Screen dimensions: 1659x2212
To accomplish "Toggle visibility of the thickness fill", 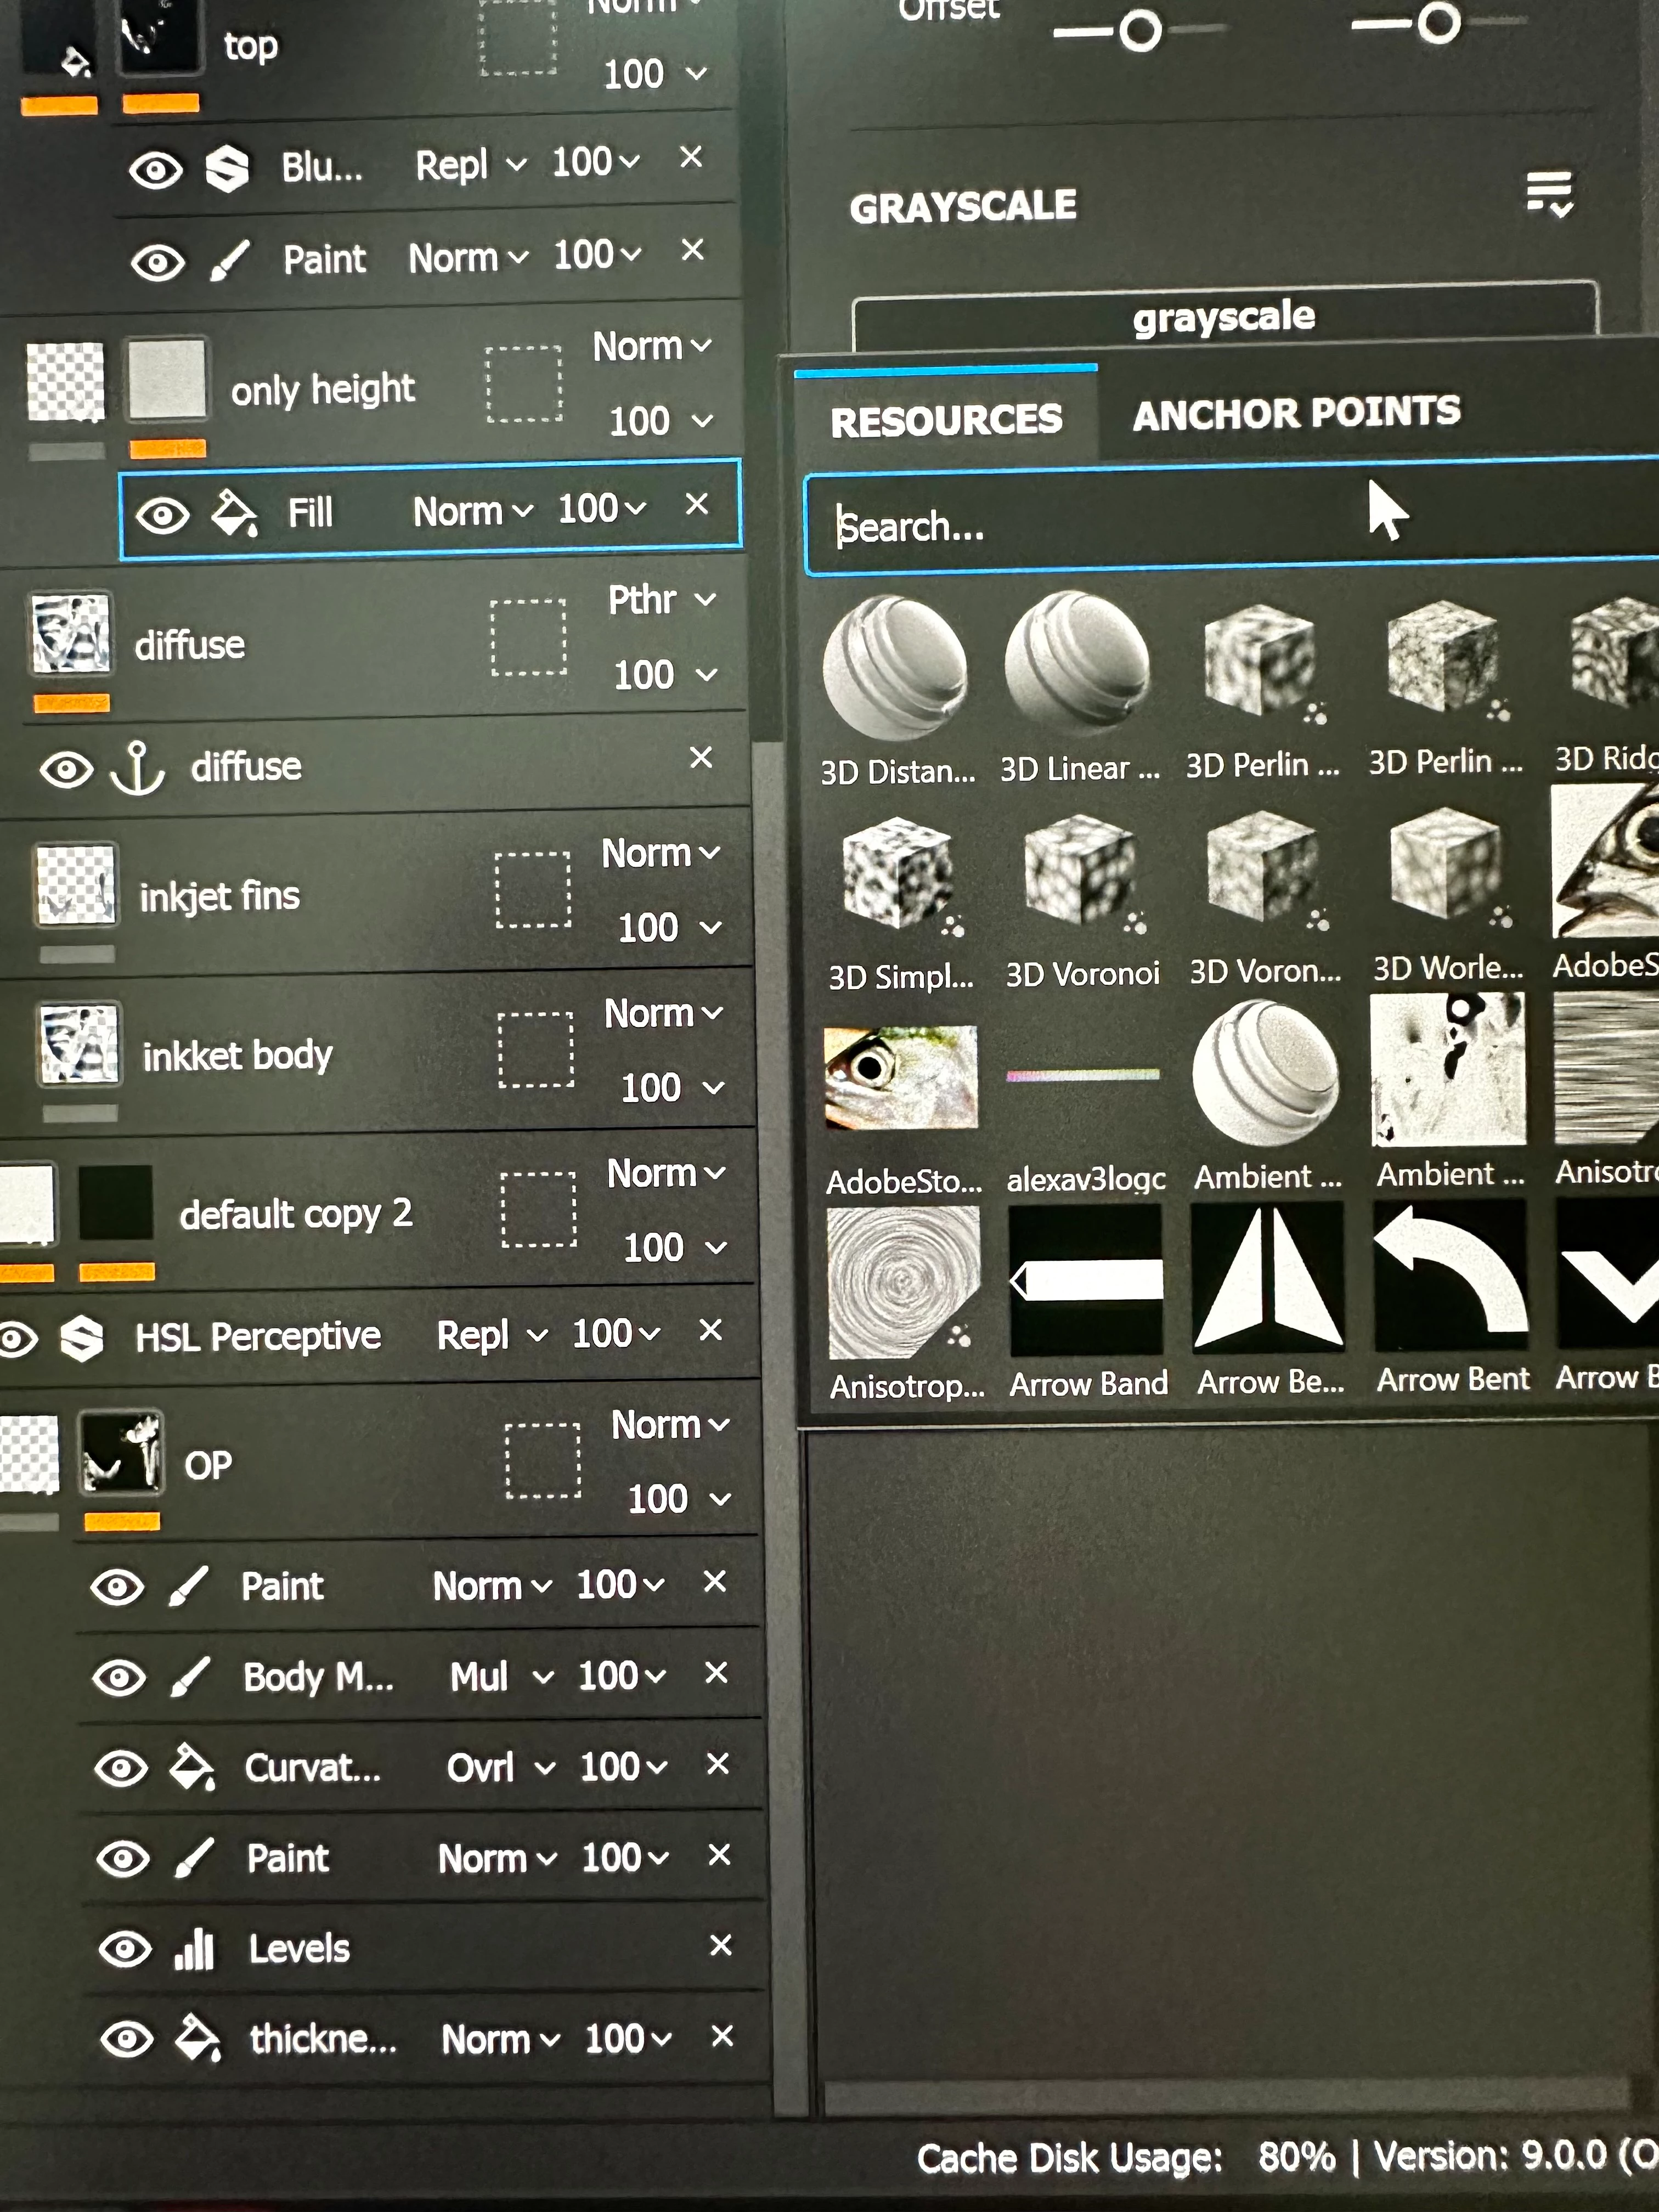I will coord(127,2039).
